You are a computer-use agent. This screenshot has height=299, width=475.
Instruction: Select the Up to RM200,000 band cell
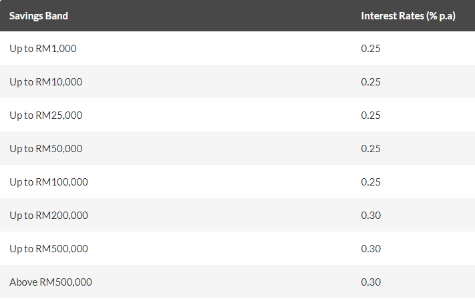pyautogui.click(x=49, y=215)
